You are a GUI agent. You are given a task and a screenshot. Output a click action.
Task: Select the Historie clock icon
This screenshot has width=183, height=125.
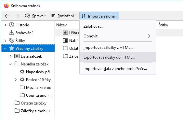tap(12, 25)
